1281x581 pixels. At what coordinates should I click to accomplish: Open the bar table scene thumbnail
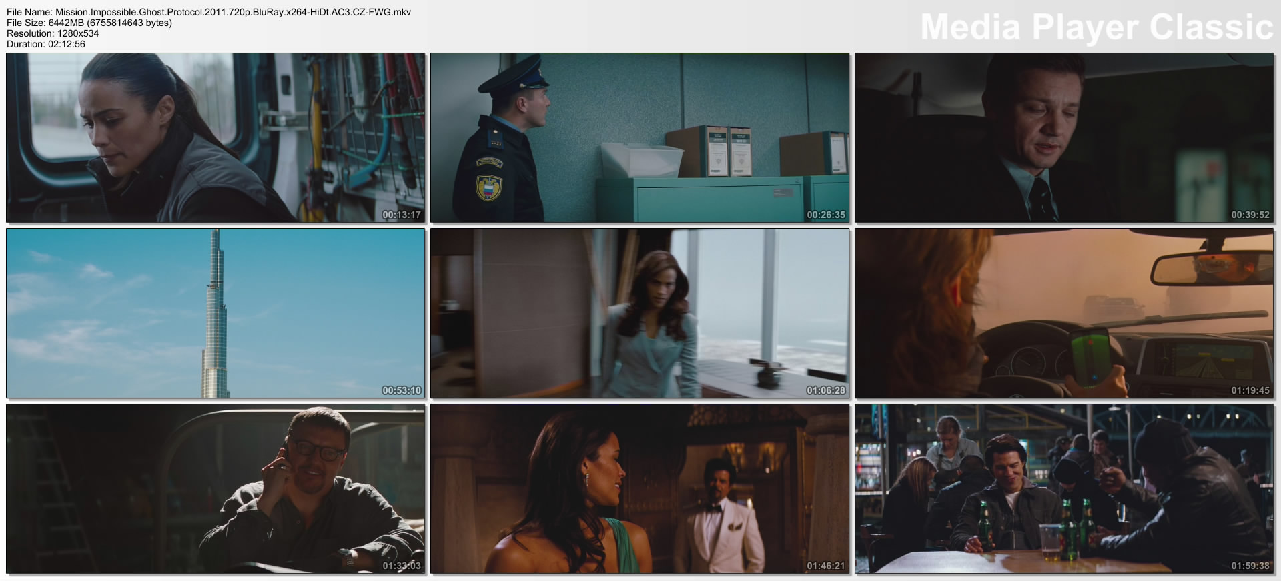pos(1063,488)
